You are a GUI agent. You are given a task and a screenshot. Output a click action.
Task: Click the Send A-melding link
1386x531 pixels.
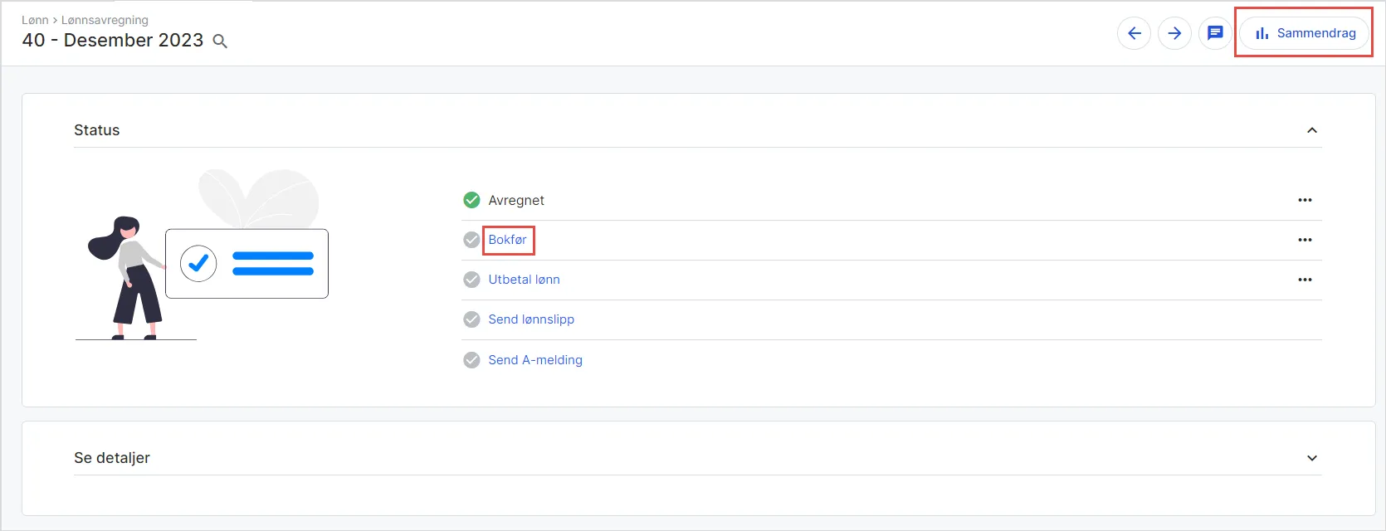(535, 360)
